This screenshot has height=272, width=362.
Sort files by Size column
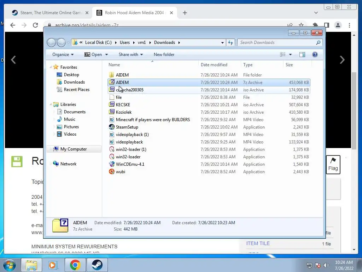point(297,64)
